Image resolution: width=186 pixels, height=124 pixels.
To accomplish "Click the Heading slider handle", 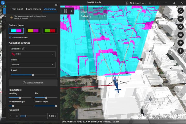I will 20,98.
